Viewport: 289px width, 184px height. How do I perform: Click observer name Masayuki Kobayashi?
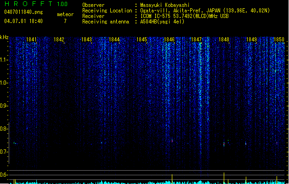[x=165, y=5]
